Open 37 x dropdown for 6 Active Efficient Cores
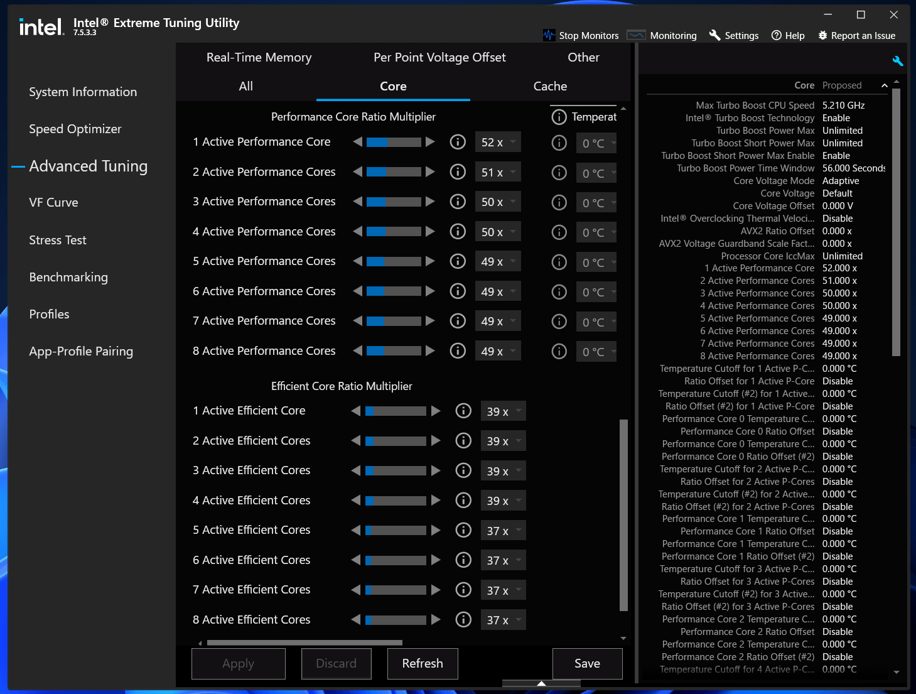 click(503, 560)
